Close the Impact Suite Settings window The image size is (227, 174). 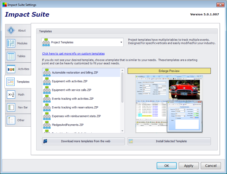[220, 5]
